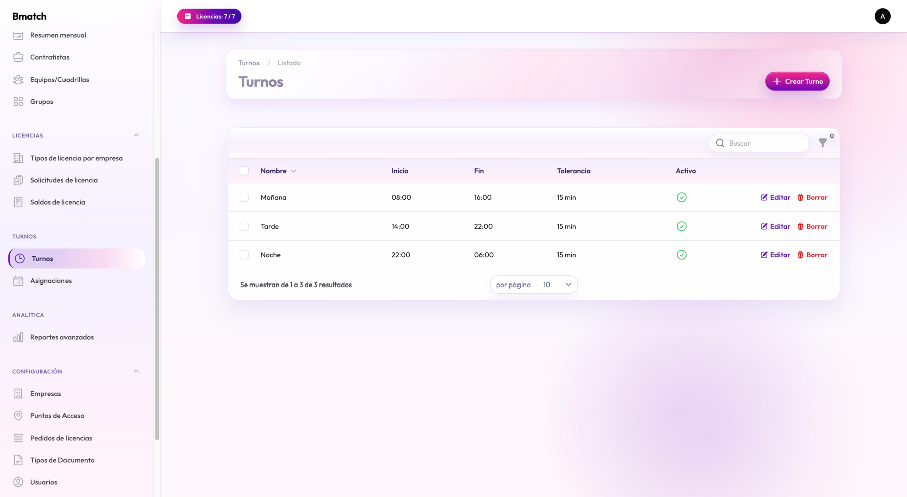This screenshot has width=907, height=497.
Task: Click the Mañana end time 16:00
Action: 483,197
